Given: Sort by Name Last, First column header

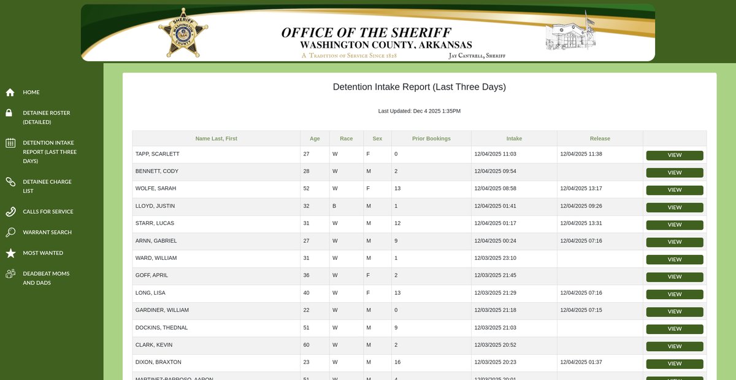Looking at the screenshot, I should point(216,139).
